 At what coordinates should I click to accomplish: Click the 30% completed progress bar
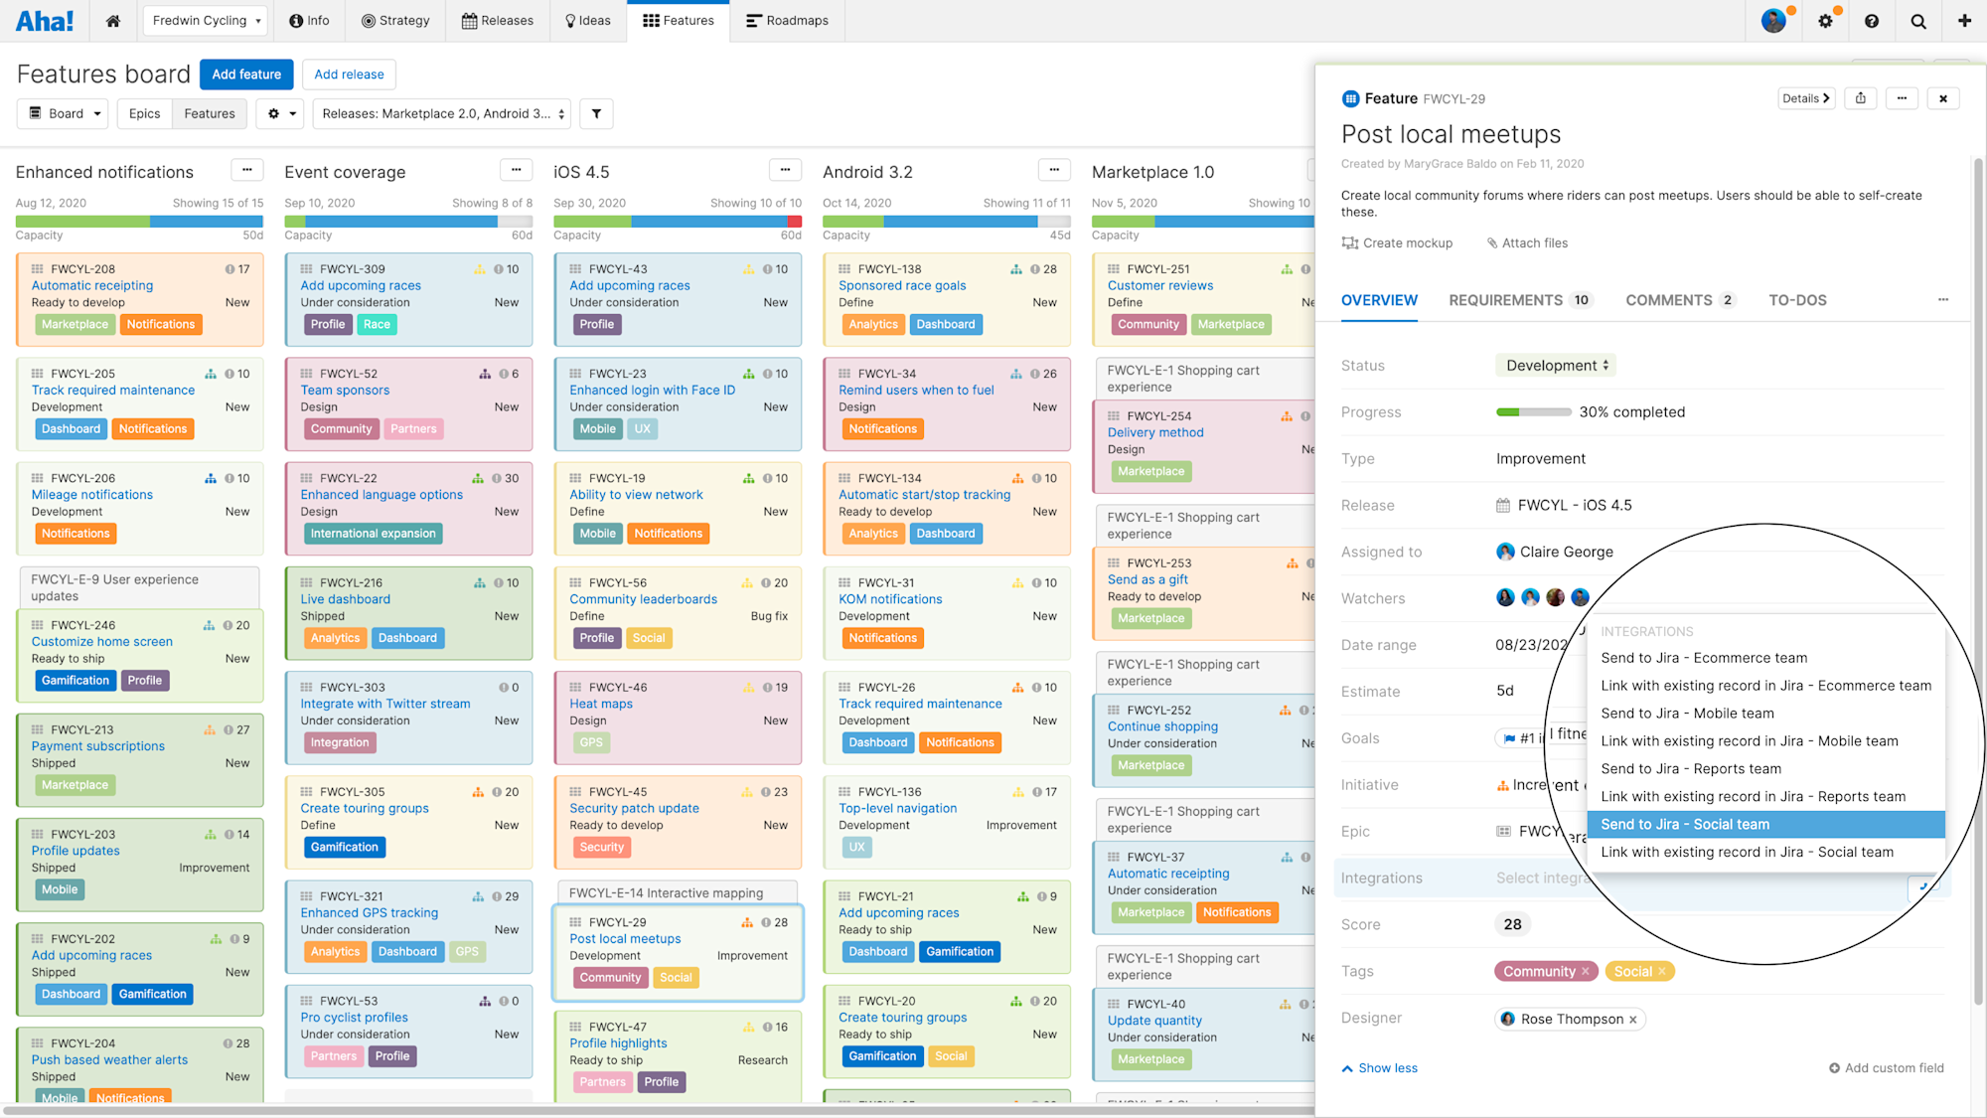click(x=1533, y=411)
